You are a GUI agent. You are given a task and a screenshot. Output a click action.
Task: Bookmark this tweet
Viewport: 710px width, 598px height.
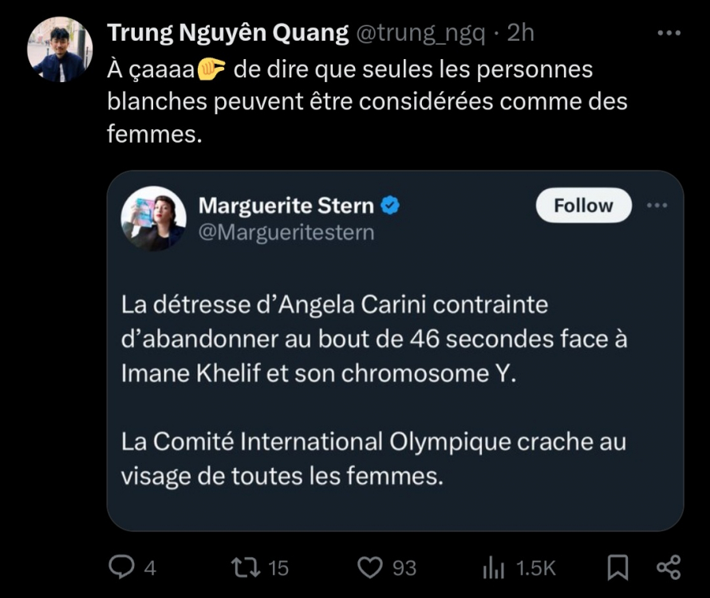[x=617, y=567]
